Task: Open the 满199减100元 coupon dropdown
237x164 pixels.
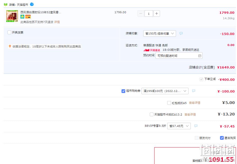Action: [165, 91]
